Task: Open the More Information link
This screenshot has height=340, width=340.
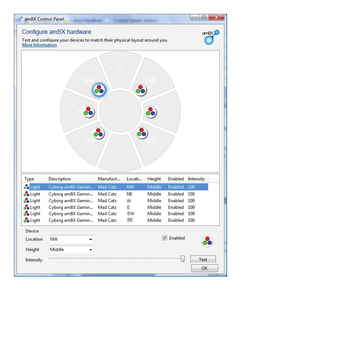Action: [x=40, y=45]
